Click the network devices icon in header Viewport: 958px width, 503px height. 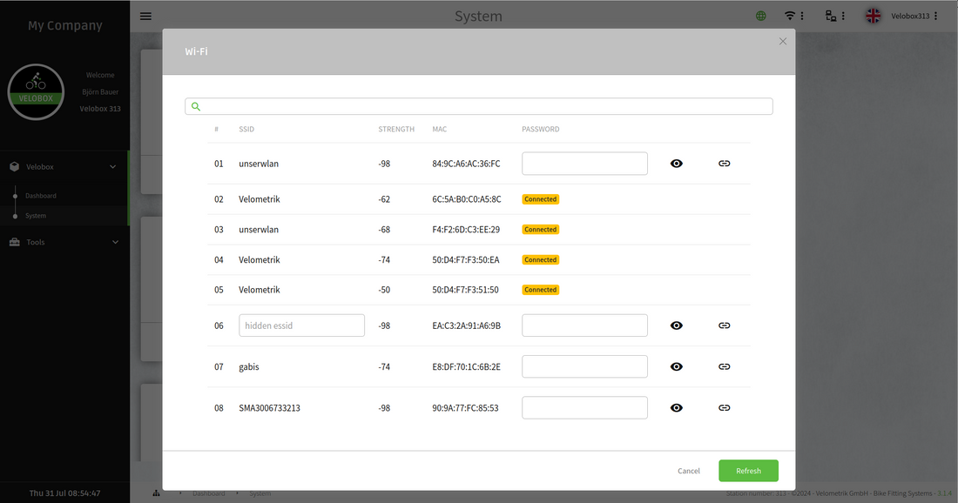pos(833,16)
